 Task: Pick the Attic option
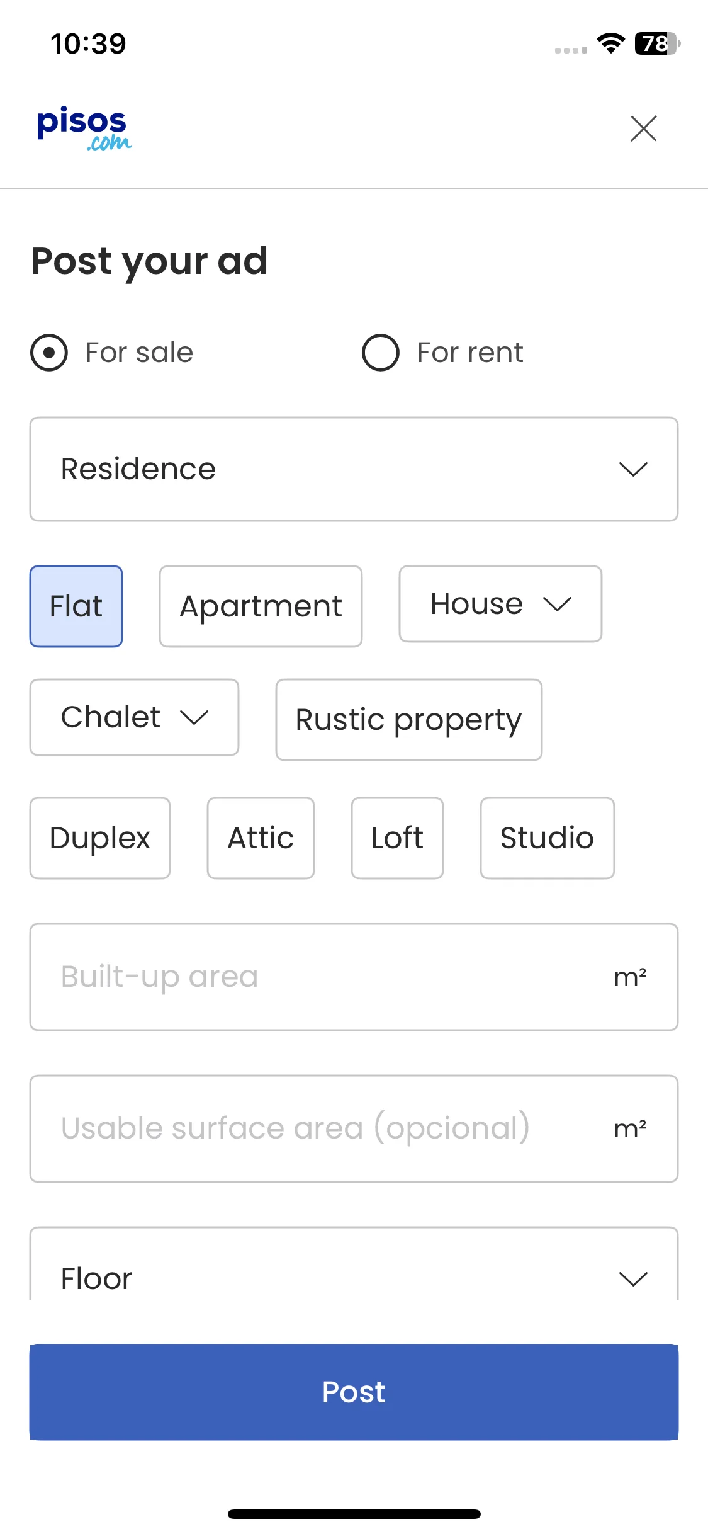[x=261, y=838]
